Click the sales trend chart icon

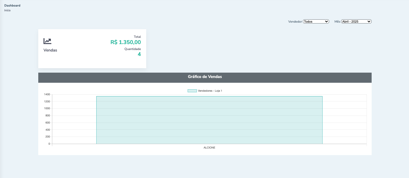(47, 41)
